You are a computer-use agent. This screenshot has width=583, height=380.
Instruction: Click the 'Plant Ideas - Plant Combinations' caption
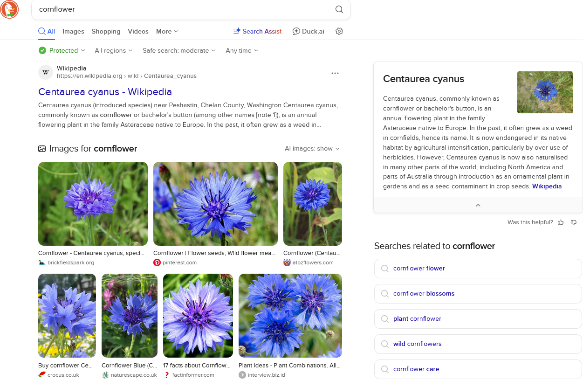click(289, 366)
